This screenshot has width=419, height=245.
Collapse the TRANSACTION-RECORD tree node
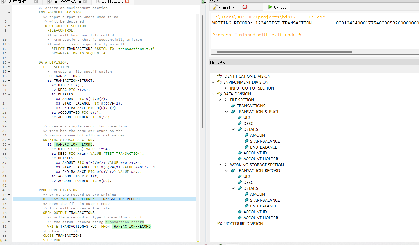tap(227, 170)
